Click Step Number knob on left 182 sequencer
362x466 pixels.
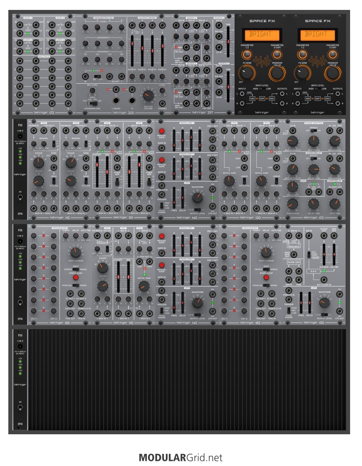[x=75, y=252]
